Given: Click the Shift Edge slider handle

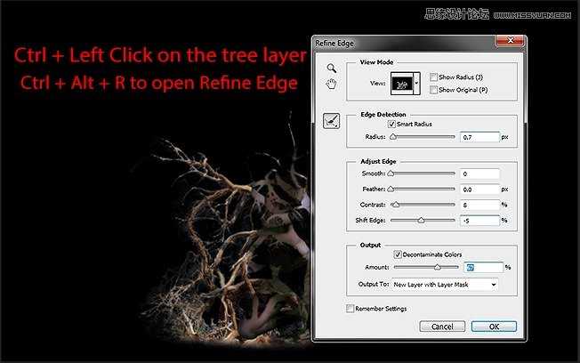Looking at the screenshot, I should 421,220.
